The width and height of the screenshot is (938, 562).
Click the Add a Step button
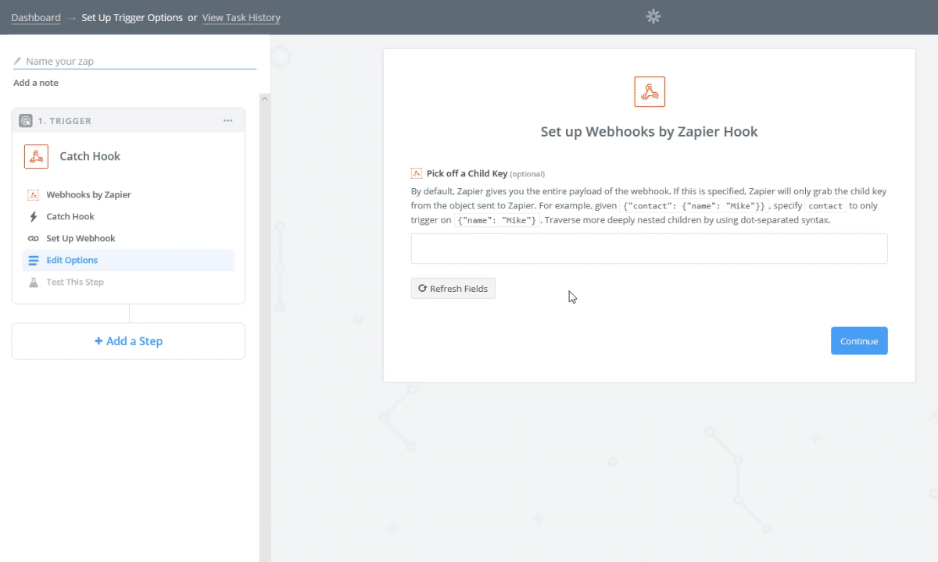pyautogui.click(x=128, y=341)
